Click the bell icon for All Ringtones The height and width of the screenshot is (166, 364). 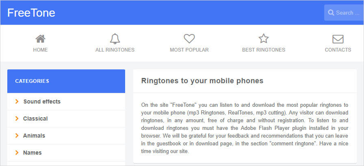click(115, 39)
